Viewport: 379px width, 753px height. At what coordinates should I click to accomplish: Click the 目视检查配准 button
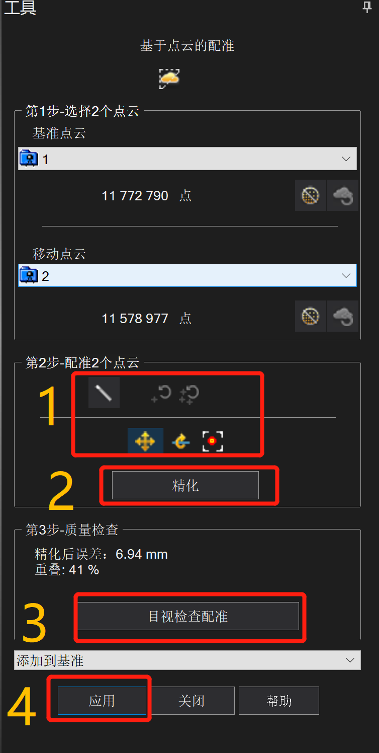click(188, 616)
